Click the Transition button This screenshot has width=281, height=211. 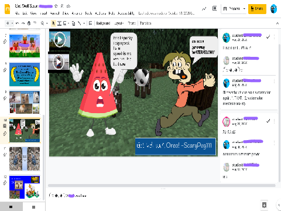(x=145, y=23)
